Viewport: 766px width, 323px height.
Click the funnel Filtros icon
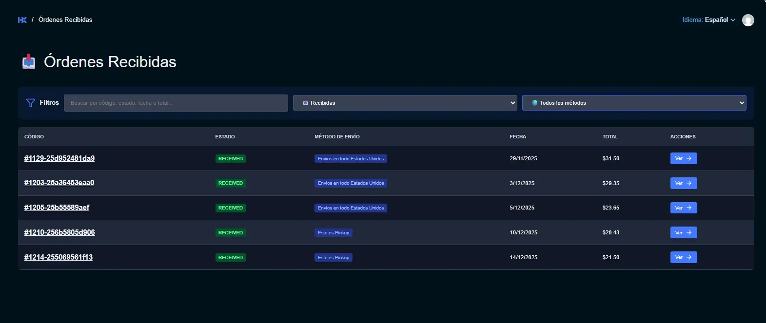pyautogui.click(x=30, y=103)
